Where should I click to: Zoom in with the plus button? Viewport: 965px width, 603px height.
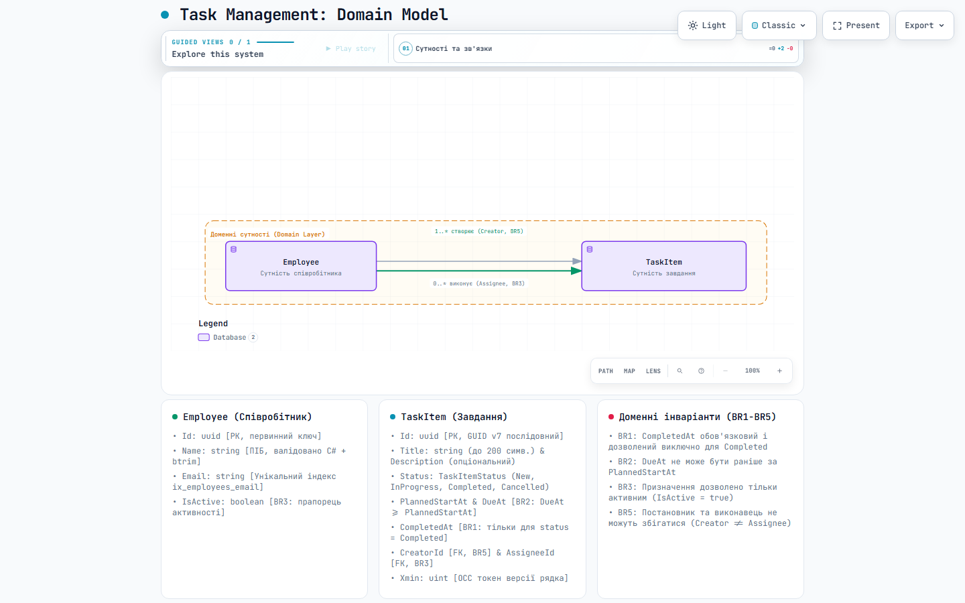(x=779, y=371)
